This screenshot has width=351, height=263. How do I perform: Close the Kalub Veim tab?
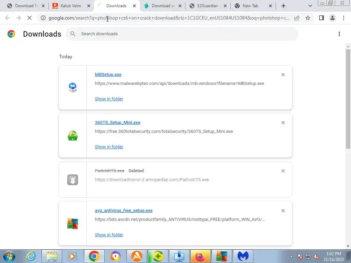click(x=89, y=6)
